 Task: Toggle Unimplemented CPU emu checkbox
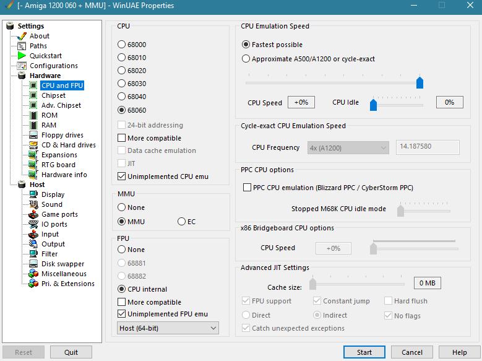coord(121,176)
